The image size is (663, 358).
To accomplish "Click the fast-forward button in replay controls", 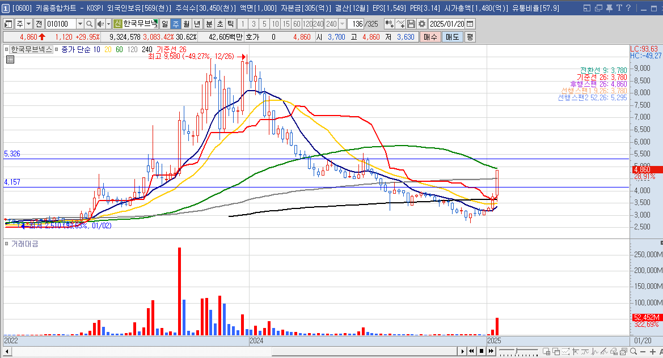I will click(x=491, y=351).
